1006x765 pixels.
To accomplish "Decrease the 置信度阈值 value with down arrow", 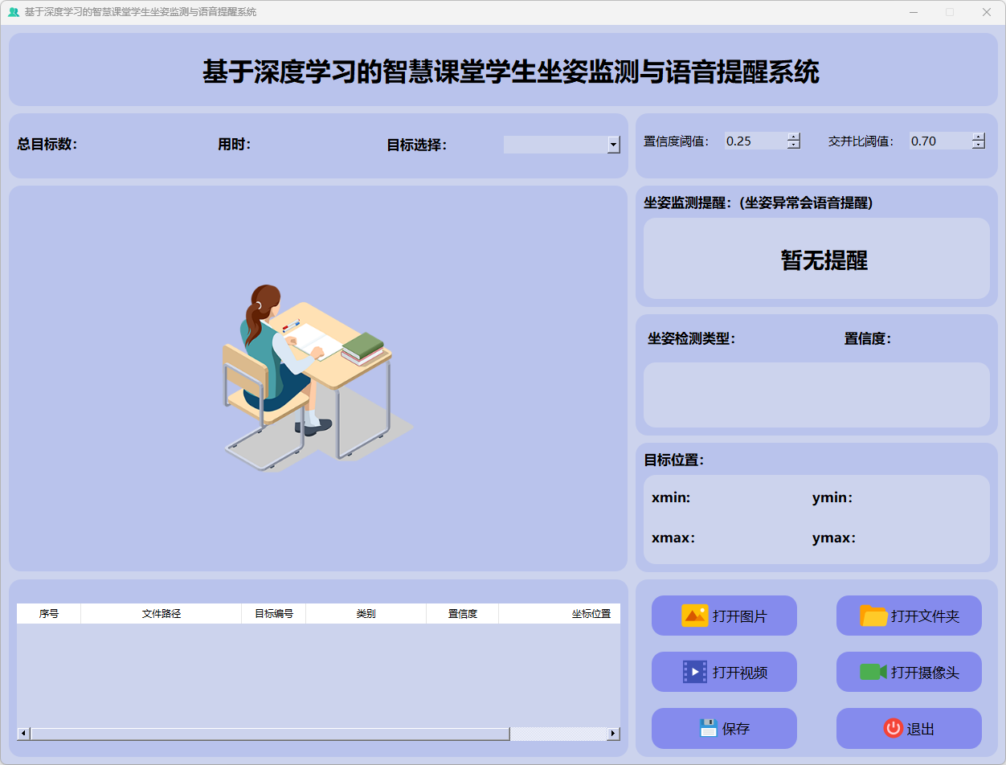I will tap(794, 145).
